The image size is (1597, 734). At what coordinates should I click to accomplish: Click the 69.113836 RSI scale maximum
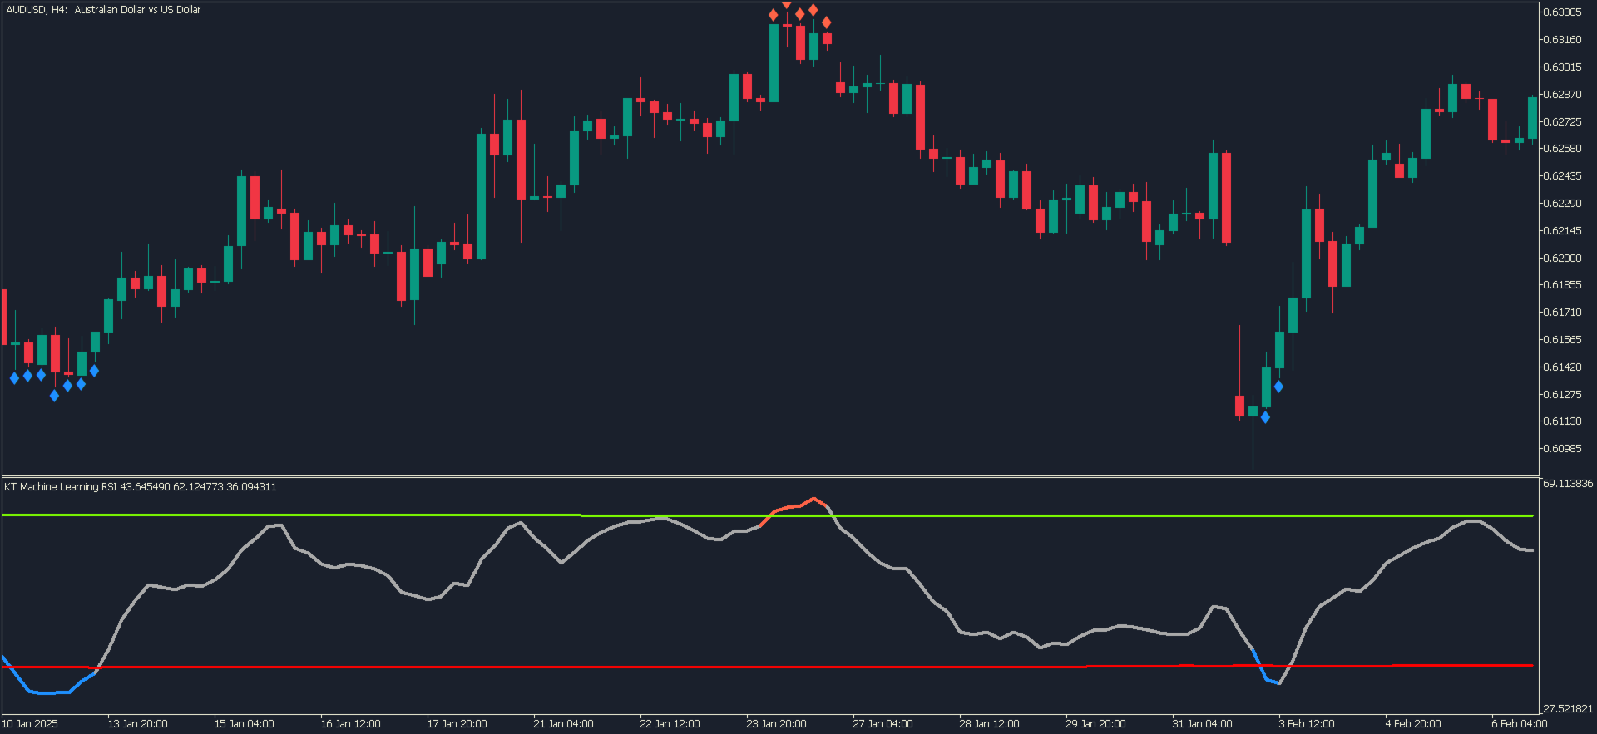(x=1568, y=484)
